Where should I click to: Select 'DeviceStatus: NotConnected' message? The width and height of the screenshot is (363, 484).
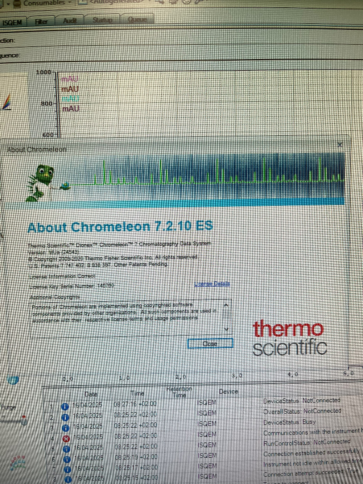302,401
